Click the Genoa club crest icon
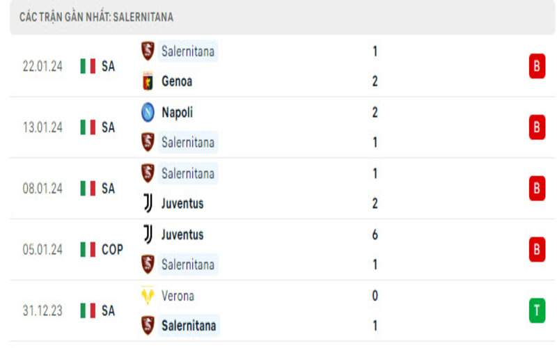Viewport: 557px width, 348px height. [148, 81]
